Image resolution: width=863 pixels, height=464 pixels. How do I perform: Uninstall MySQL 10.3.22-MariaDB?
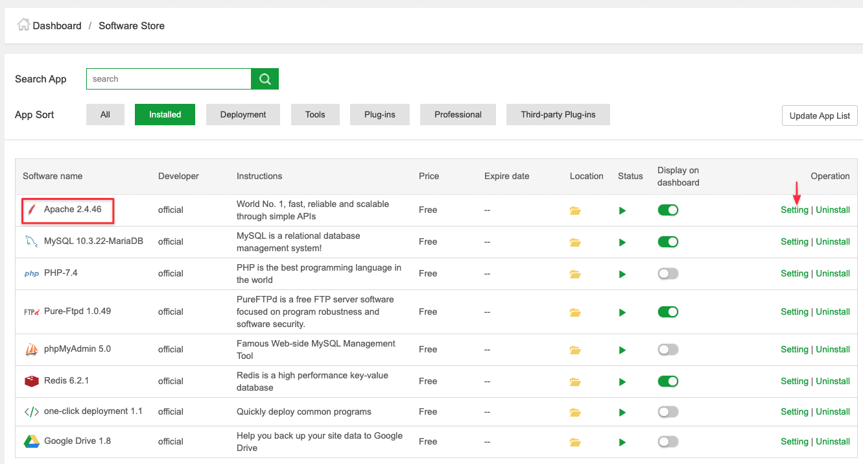[x=833, y=242]
